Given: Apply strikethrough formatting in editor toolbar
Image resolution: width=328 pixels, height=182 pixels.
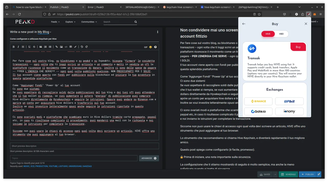Looking at the screenshot, I should pos(34,47).
